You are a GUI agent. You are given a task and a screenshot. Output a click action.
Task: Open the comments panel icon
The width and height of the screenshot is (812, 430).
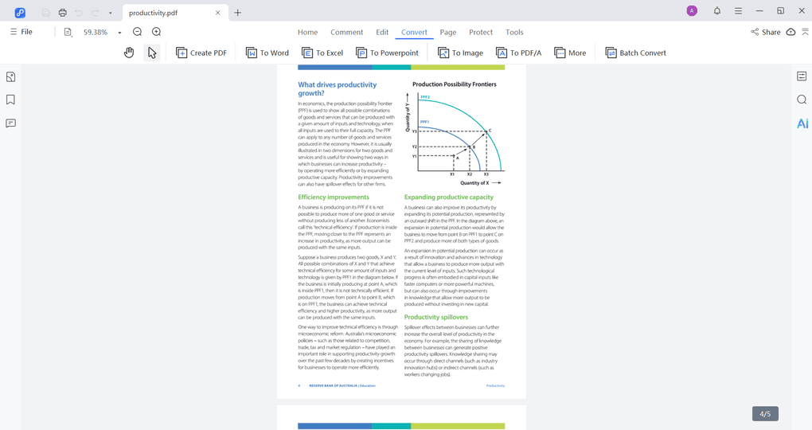point(10,123)
